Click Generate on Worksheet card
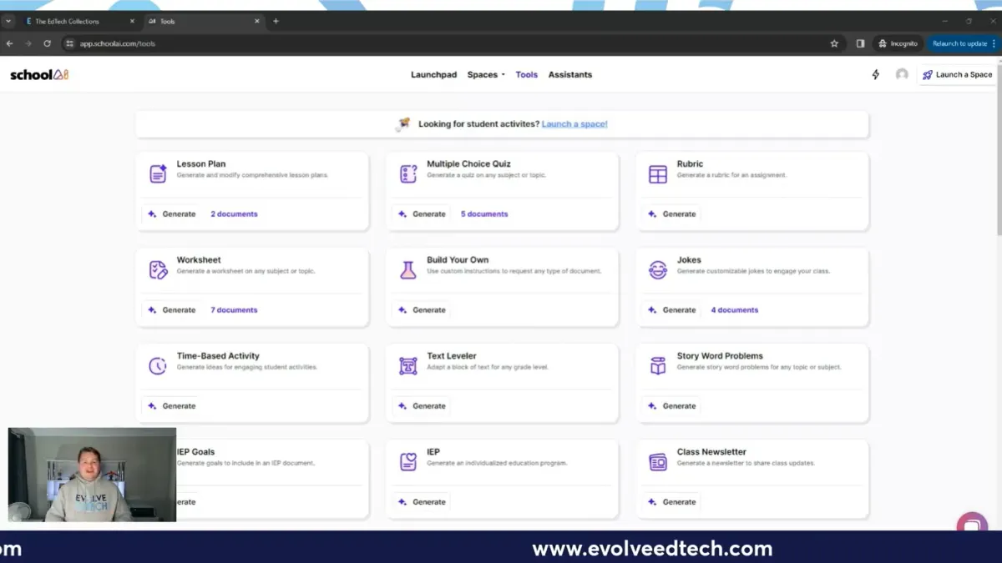Screen dimensions: 1002x563 171,309
